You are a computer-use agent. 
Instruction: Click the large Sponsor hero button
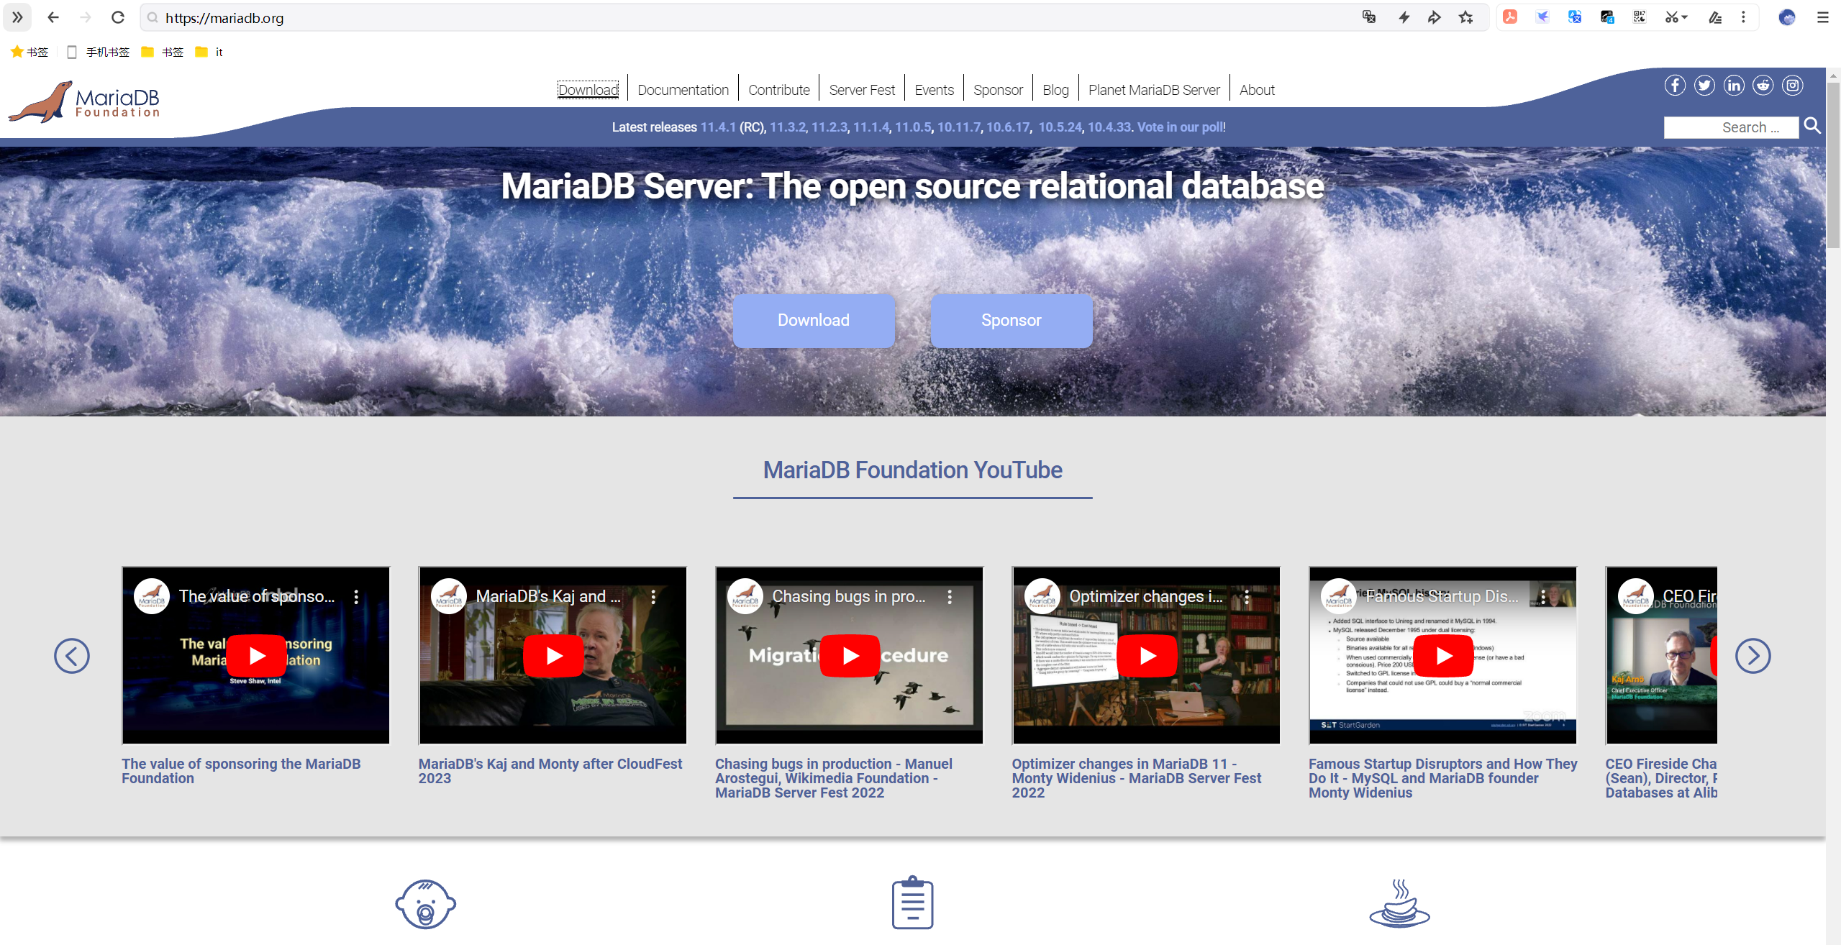click(x=1011, y=321)
